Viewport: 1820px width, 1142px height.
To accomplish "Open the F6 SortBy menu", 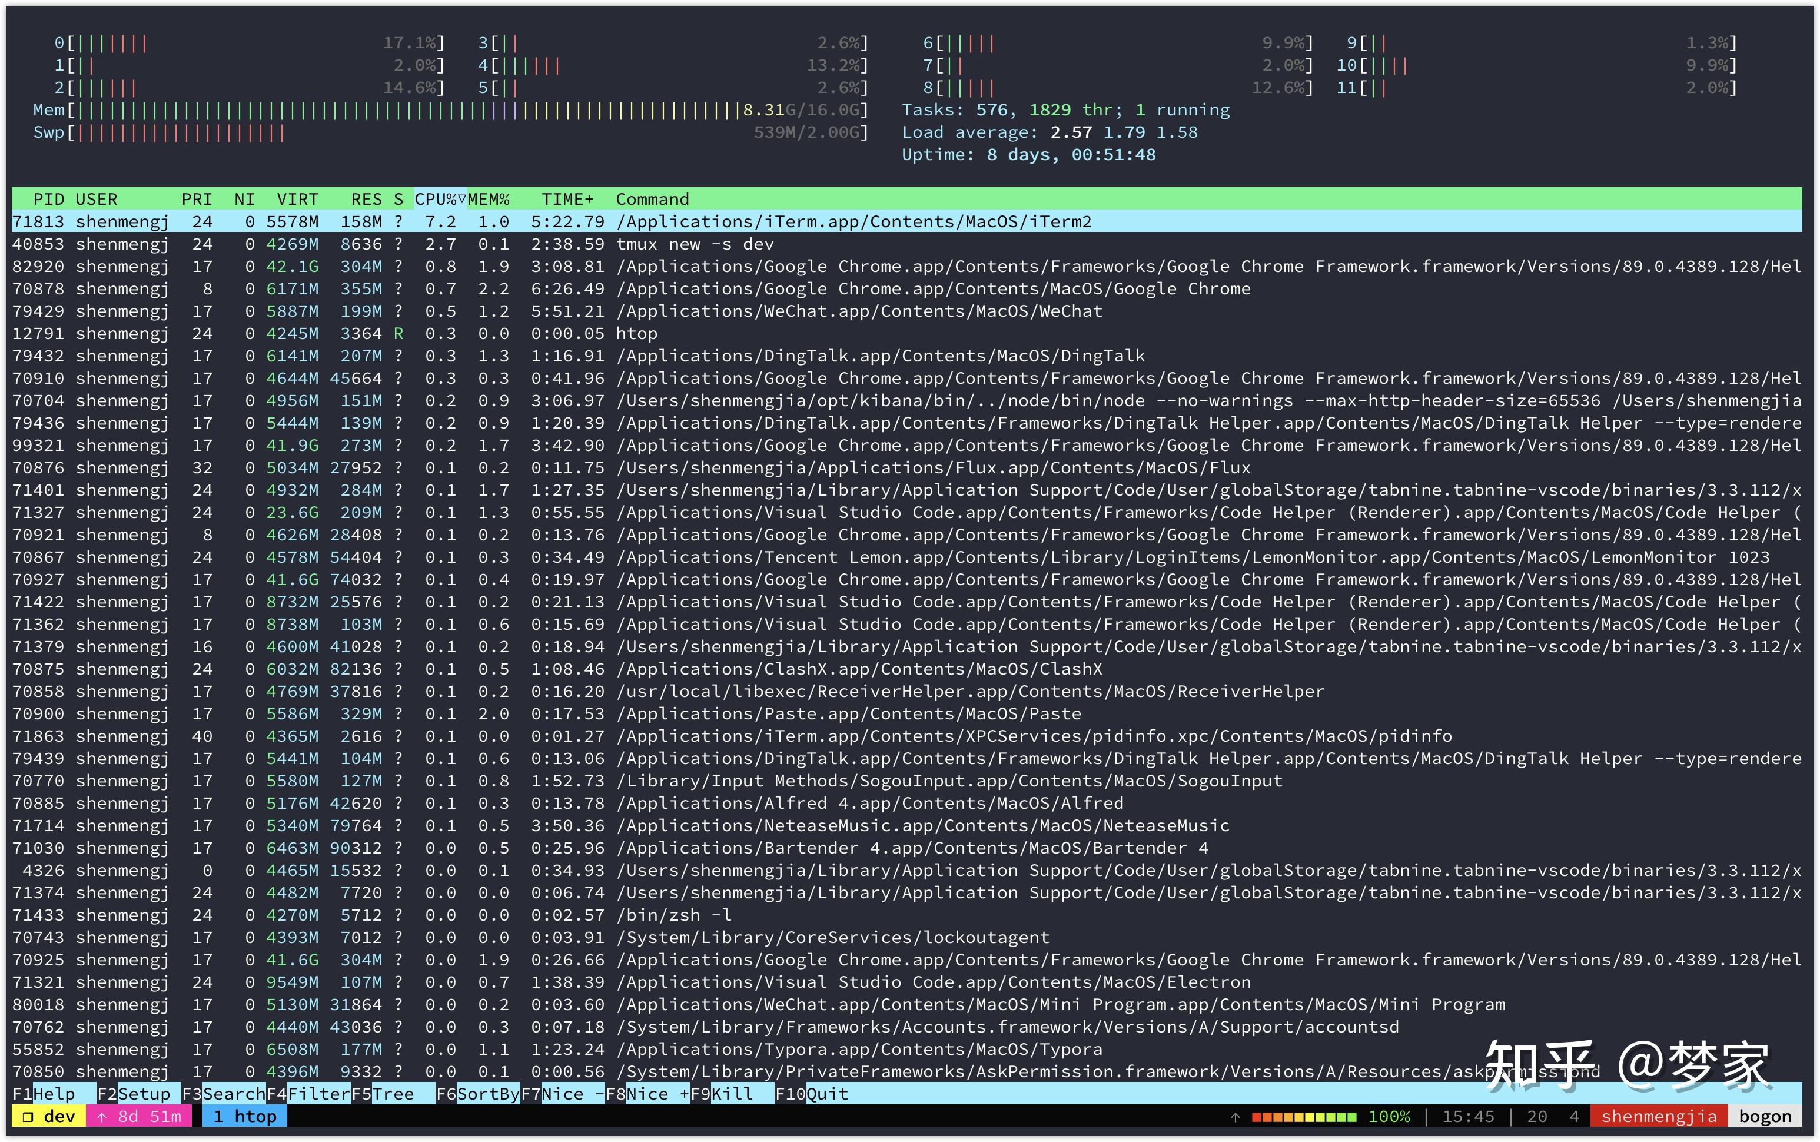I will tap(477, 1094).
